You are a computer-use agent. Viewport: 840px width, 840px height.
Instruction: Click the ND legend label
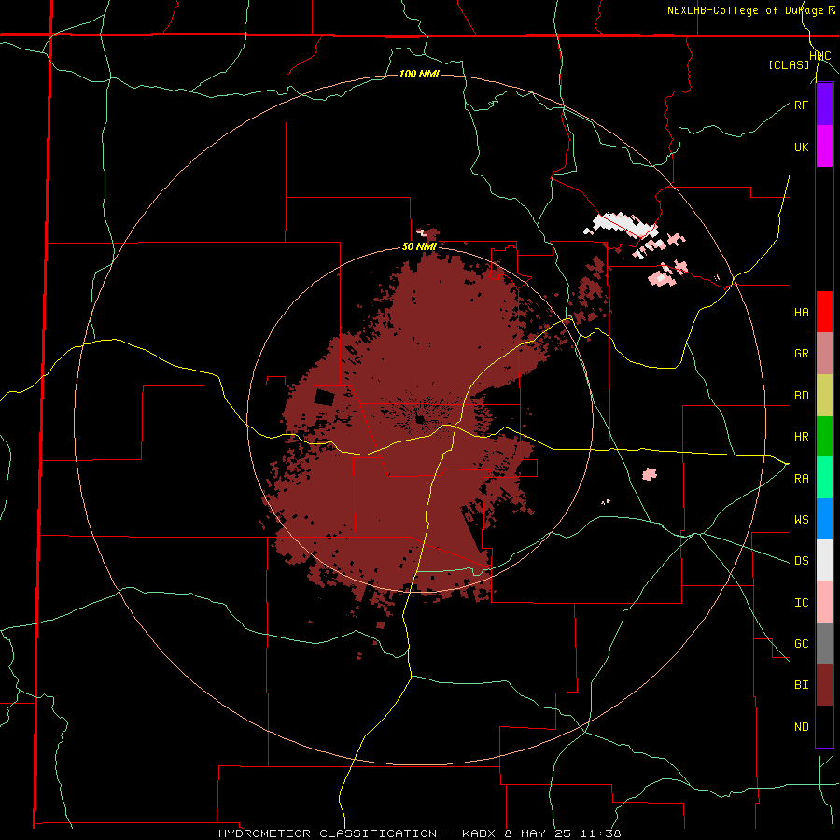(x=801, y=727)
